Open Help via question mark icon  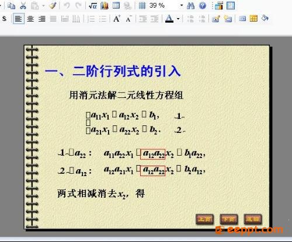pyautogui.click(x=203, y=6)
